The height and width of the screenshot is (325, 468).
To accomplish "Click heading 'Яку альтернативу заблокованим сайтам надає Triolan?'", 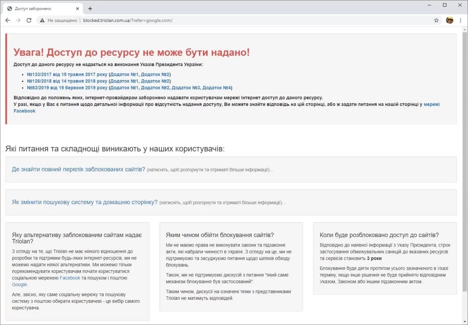I will (x=77, y=238).
